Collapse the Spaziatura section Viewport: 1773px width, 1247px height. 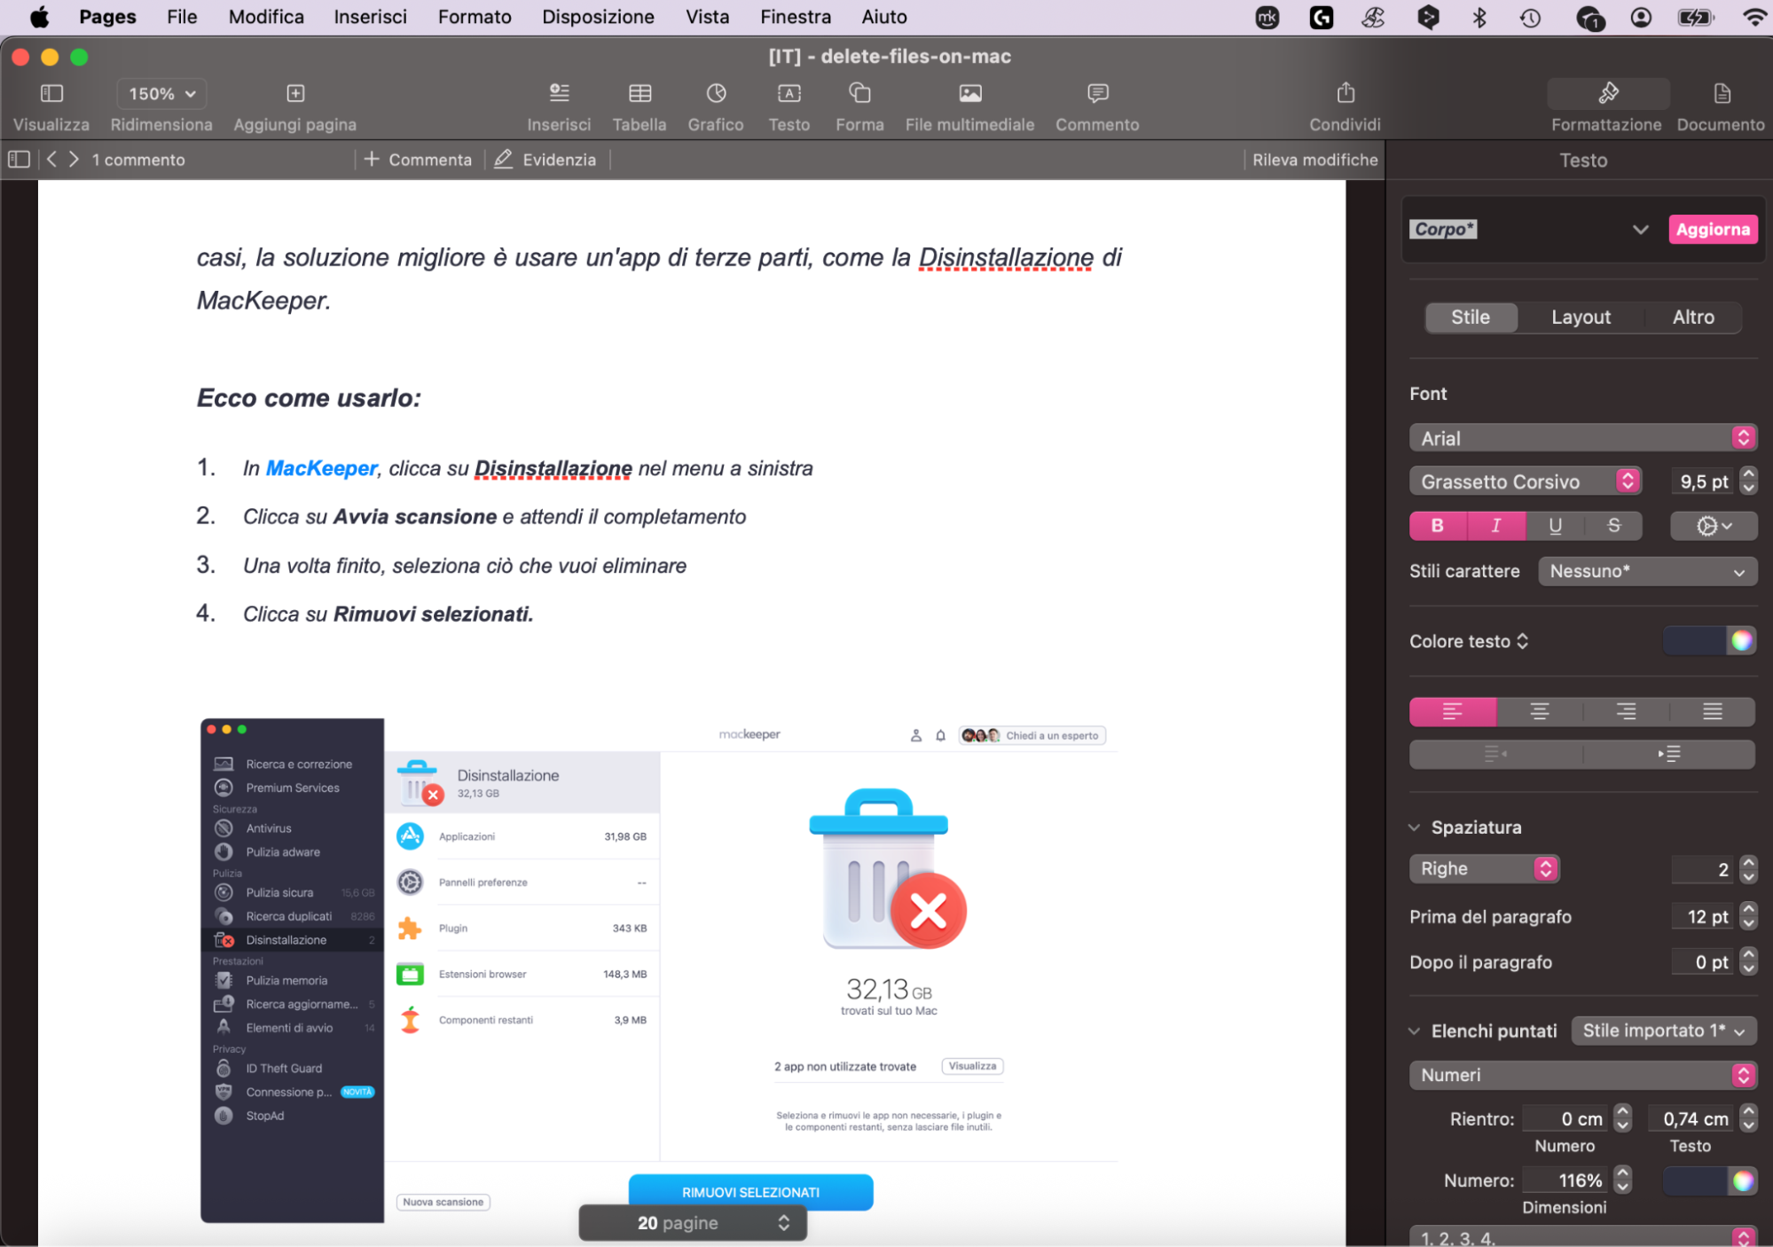point(1414,827)
